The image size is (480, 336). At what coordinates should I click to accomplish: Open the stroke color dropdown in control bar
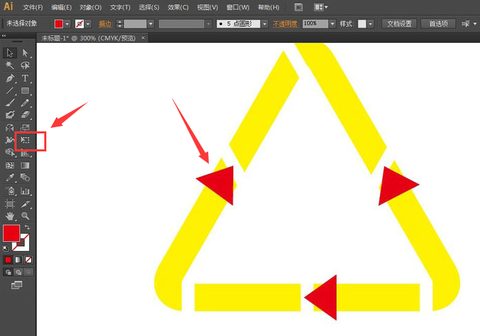(88, 24)
